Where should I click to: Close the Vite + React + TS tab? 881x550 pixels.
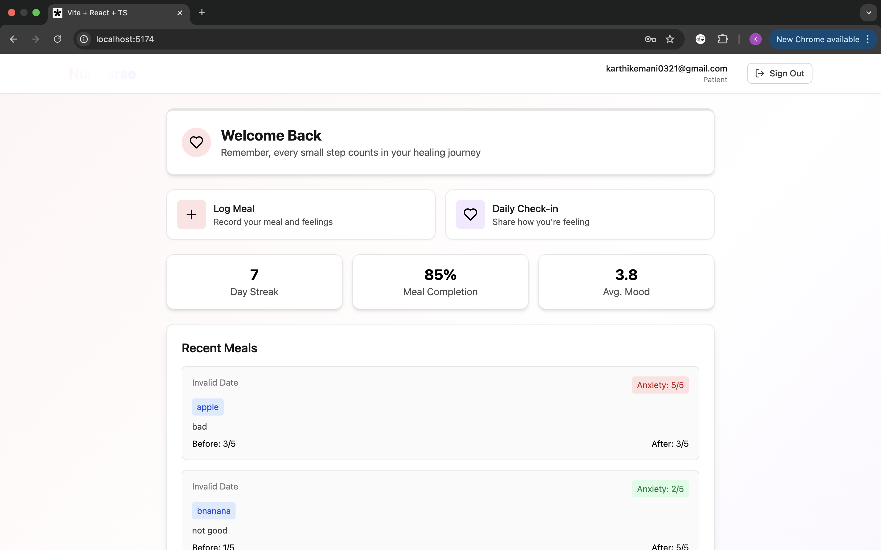point(180,13)
